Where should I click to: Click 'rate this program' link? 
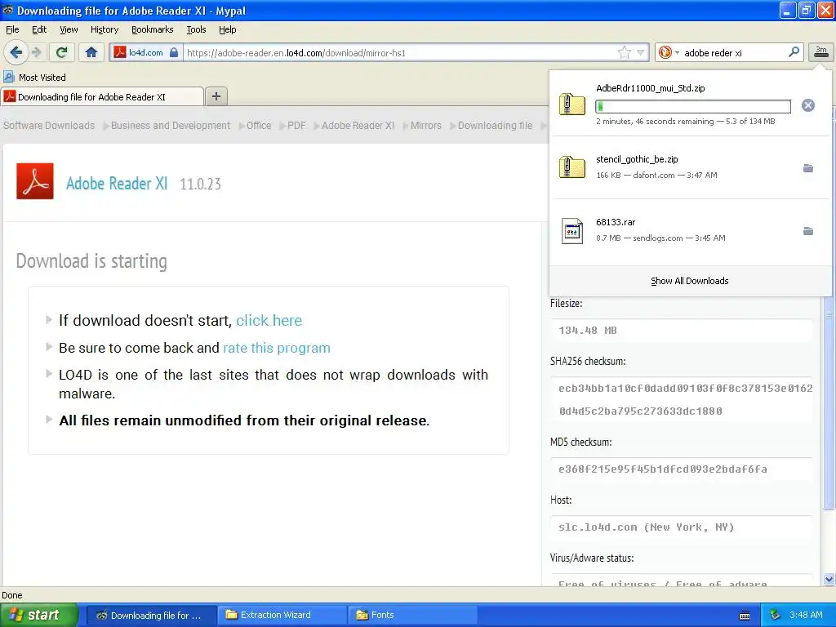click(x=277, y=348)
